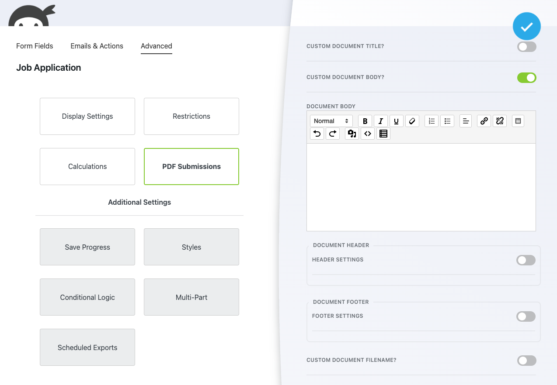The width and height of the screenshot is (557, 385).
Task: Insert a bullet list
Action: (447, 121)
